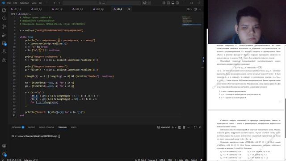Open the Accounts icon in activity bar
This screenshot has width=286, height=161.
pos(4,146)
